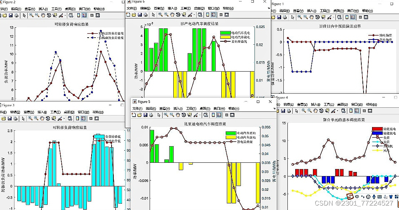
Task: Open 帮助(H) menu in Figure 1
Action: 367,11
